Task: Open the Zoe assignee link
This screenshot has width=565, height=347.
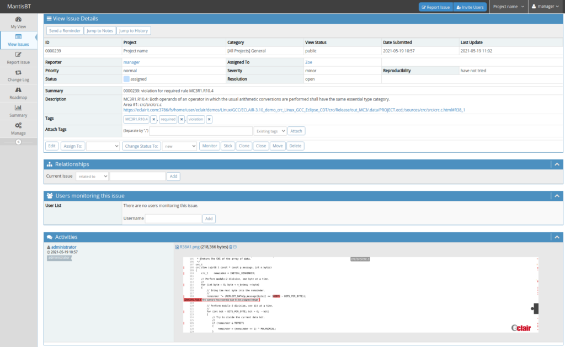Action: [x=309, y=62]
